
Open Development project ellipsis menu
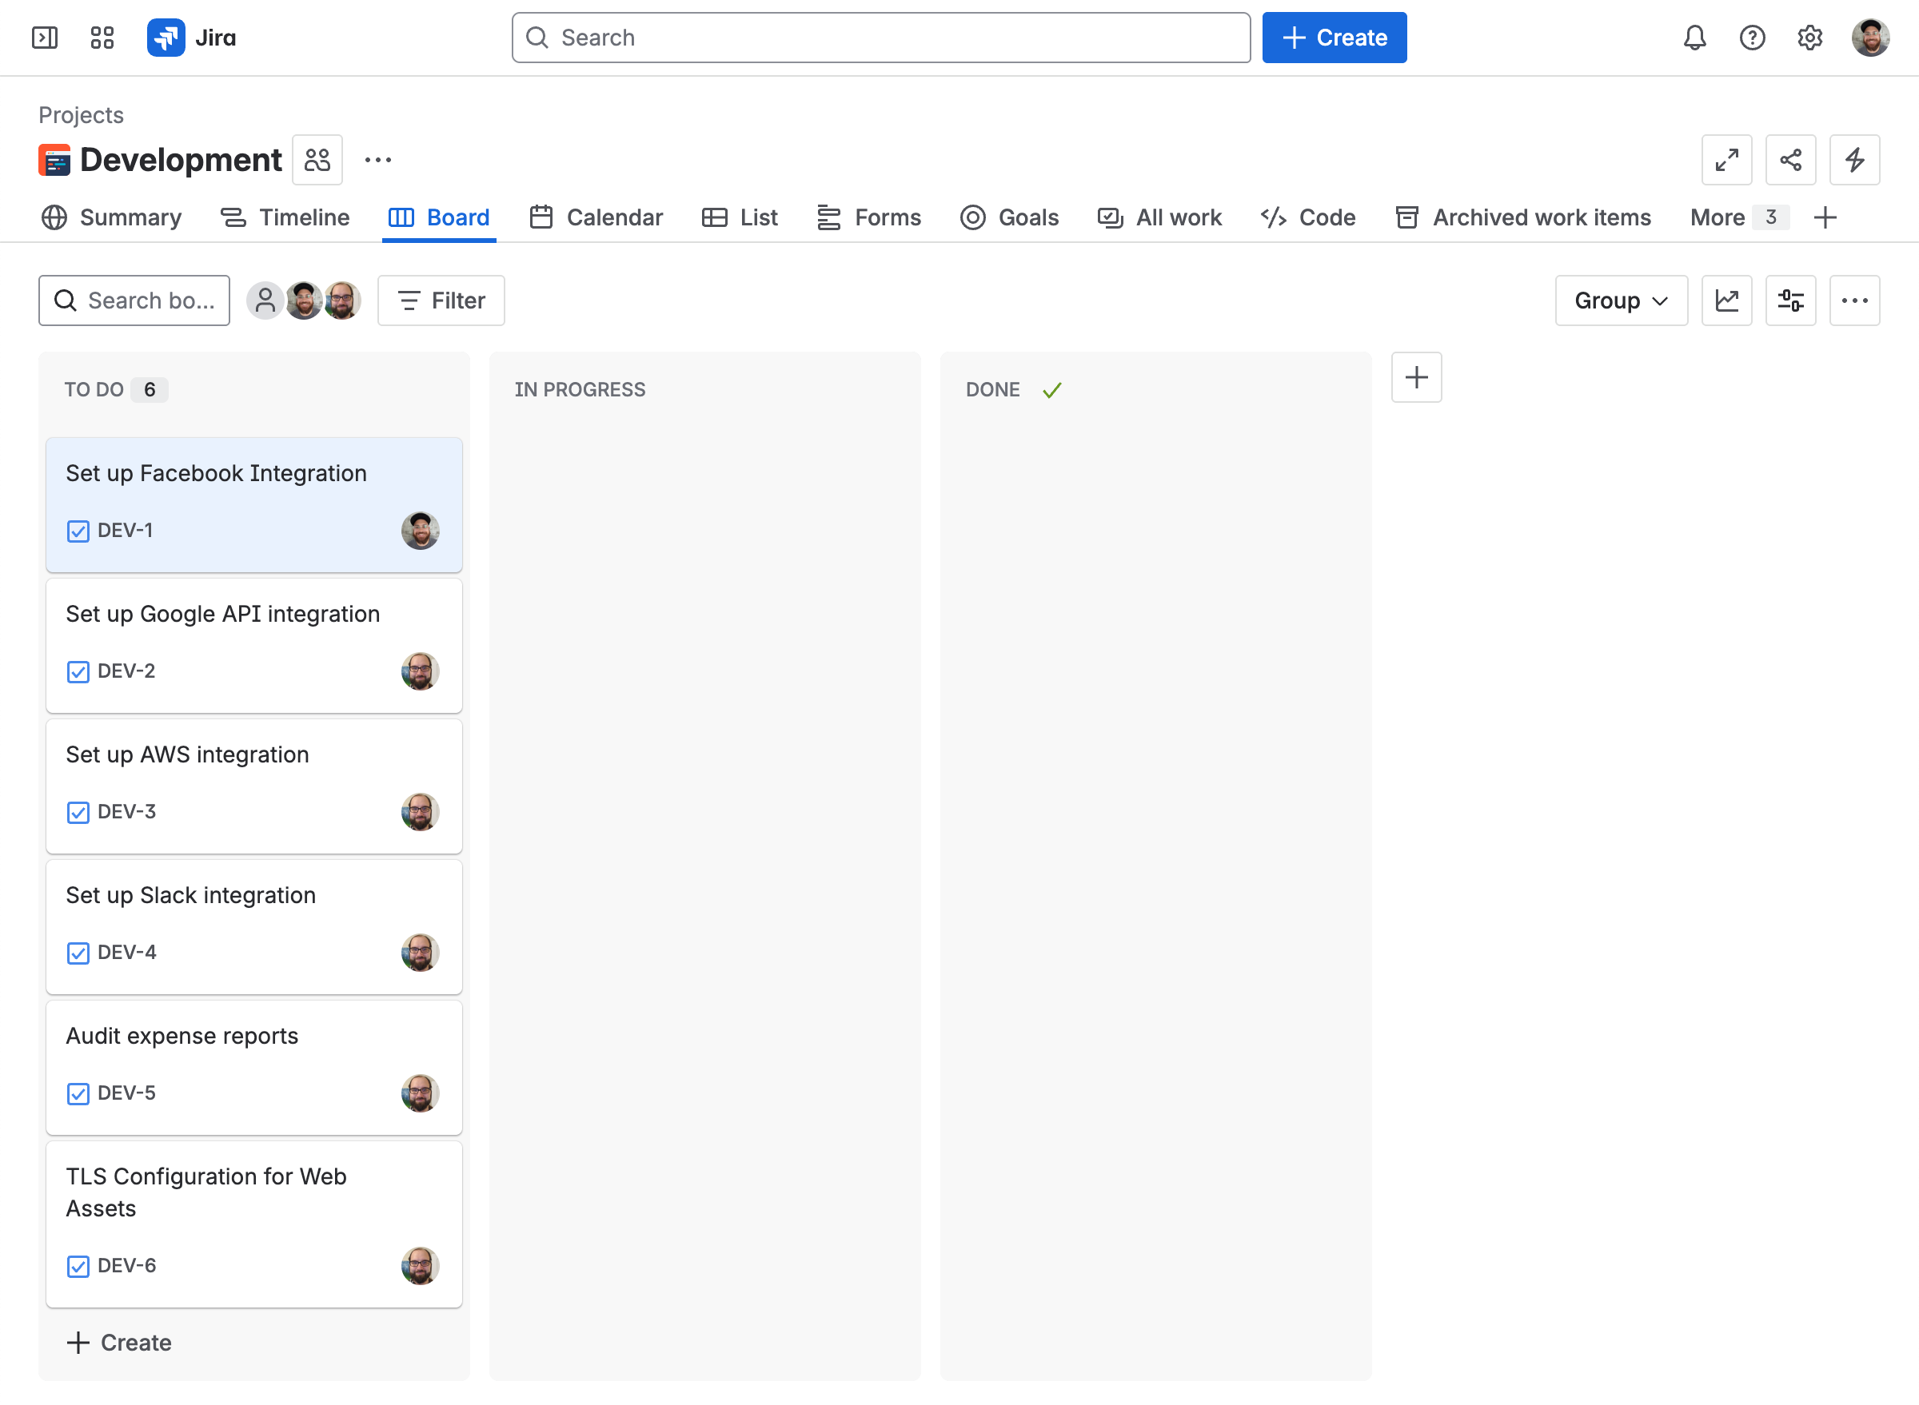(x=378, y=160)
